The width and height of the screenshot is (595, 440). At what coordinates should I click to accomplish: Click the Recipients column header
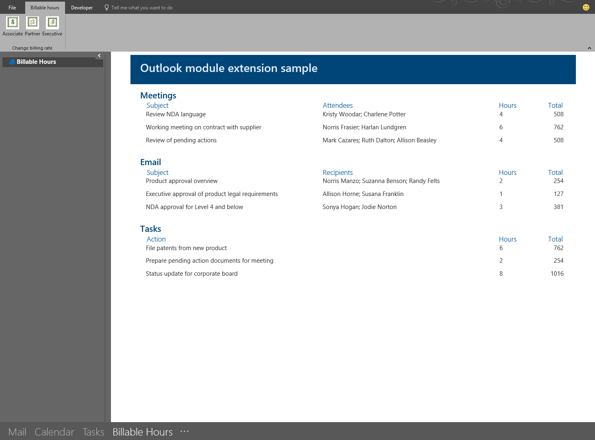[338, 172]
